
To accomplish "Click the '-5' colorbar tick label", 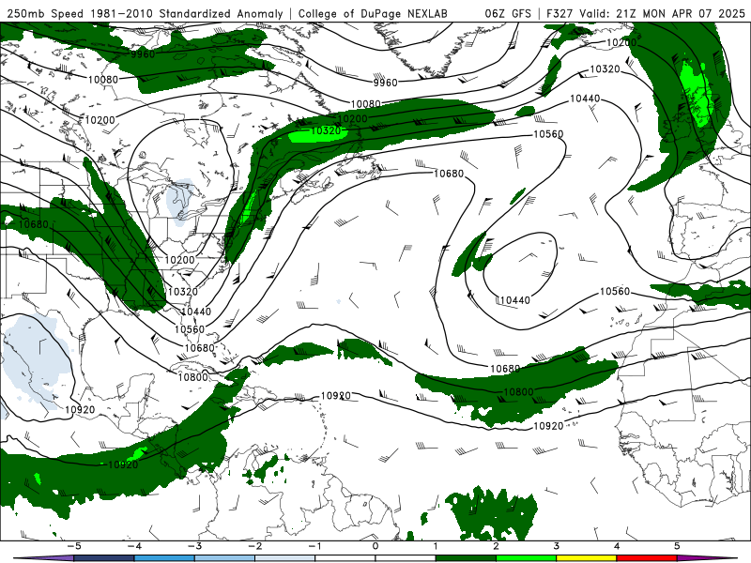I will coord(74,546).
